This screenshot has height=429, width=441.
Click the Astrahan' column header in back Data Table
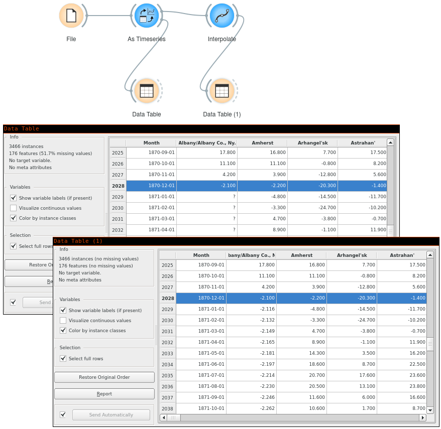click(x=362, y=142)
